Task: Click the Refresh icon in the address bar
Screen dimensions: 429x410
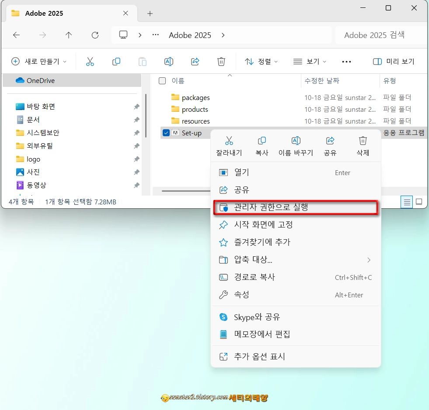Action: point(95,35)
